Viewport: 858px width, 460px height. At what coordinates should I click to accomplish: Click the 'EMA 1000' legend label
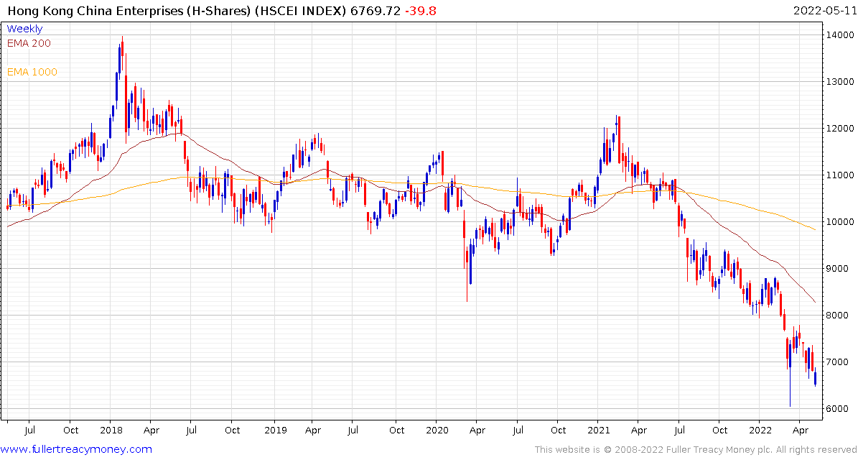tap(32, 72)
